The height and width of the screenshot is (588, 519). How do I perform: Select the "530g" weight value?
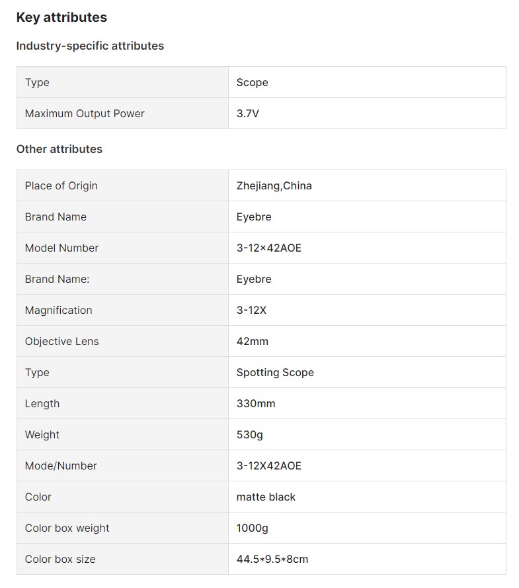(250, 434)
